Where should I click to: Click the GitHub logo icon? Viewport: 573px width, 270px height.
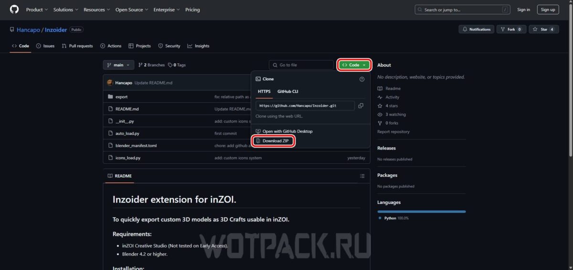(14, 10)
